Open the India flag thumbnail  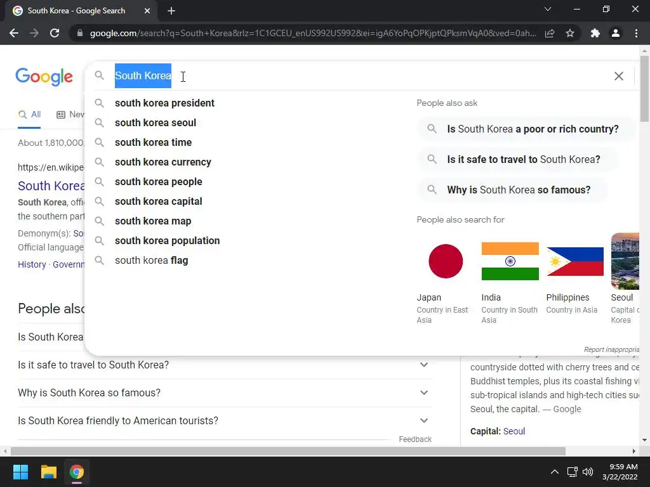pos(510,261)
